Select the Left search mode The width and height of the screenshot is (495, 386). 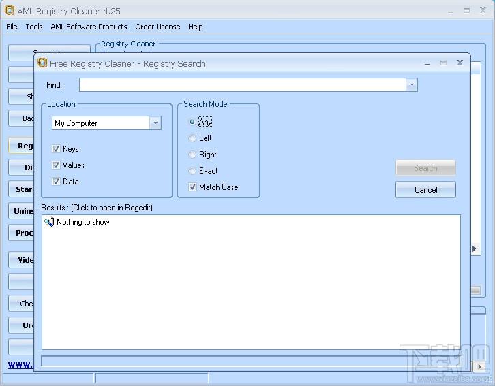(x=192, y=138)
